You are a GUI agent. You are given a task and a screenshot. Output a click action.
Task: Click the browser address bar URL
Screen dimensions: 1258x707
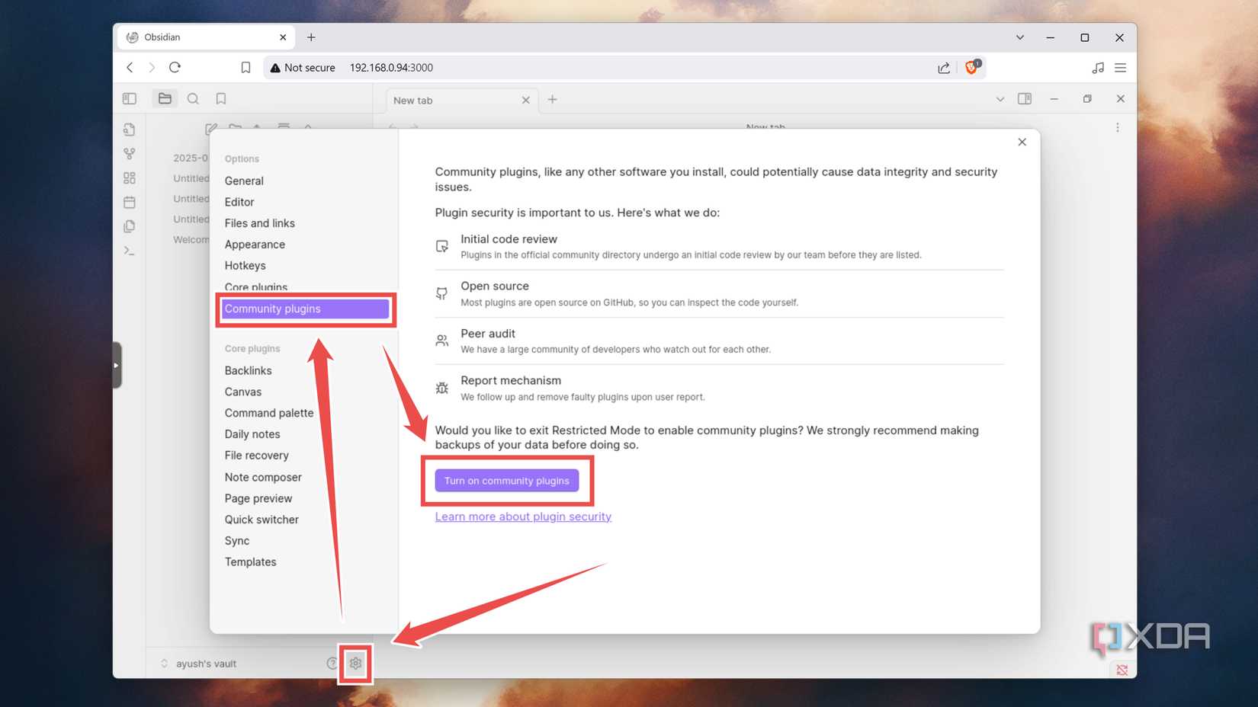(391, 68)
